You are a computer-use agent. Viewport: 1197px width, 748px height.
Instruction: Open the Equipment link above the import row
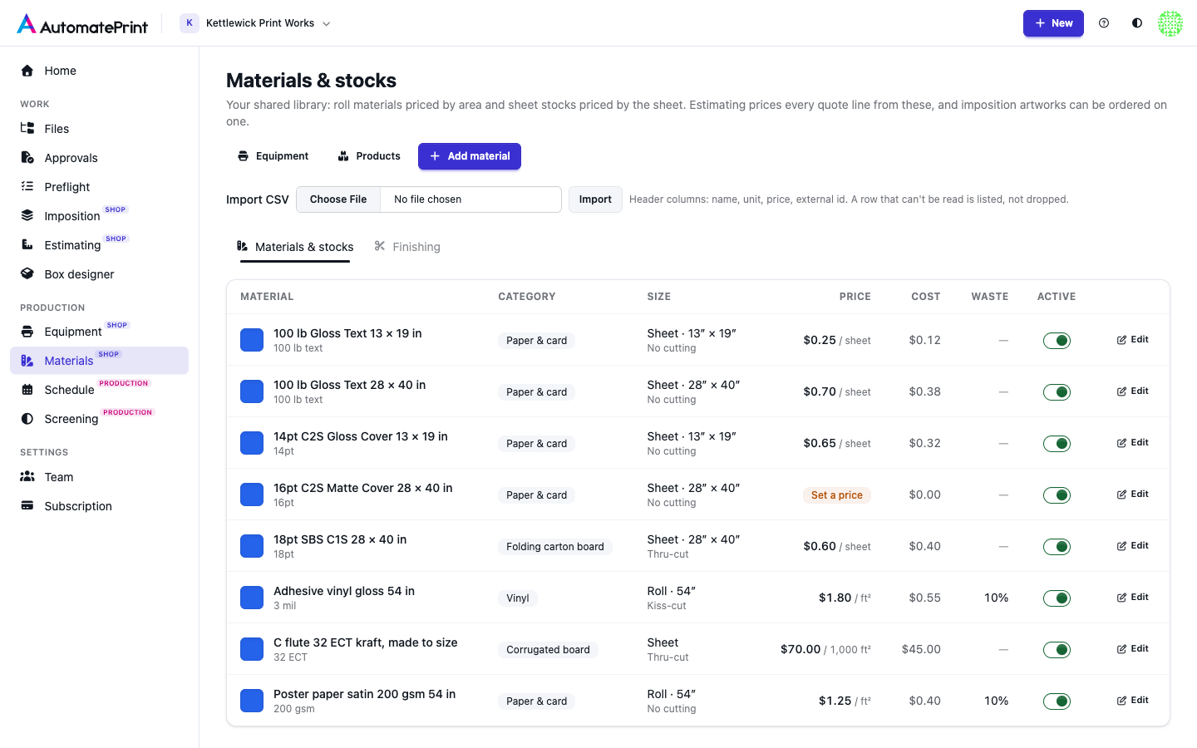click(273, 156)
